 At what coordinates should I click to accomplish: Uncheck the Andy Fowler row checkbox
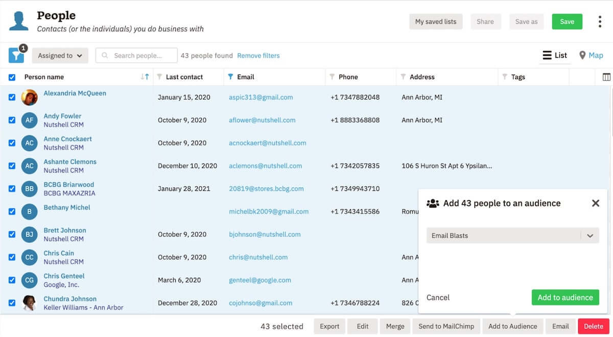pos(12,120)
